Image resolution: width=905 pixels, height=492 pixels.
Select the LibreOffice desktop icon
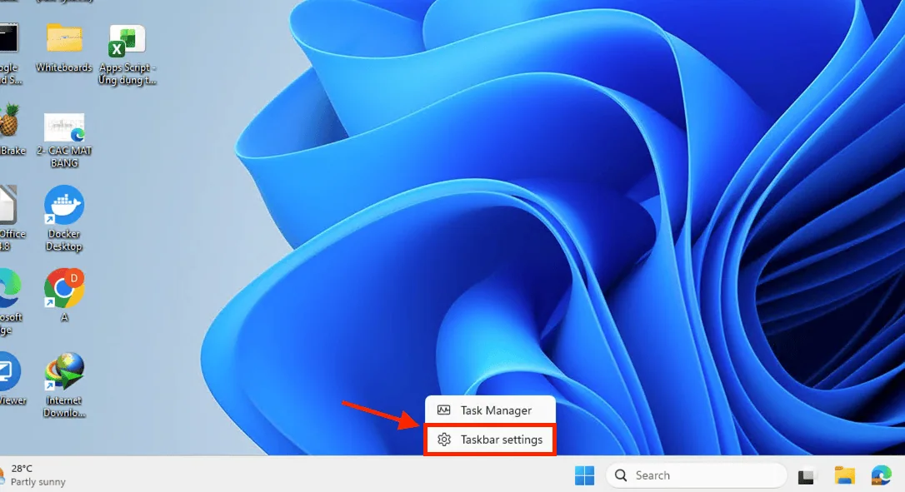point(7,206)
